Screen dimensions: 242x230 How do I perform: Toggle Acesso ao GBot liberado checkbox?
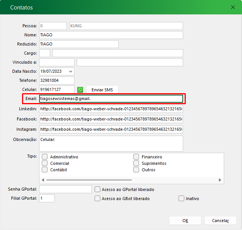98,199
